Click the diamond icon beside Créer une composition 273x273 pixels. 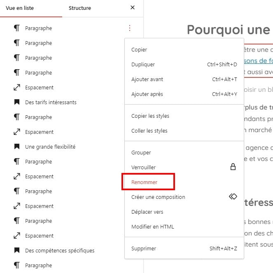coord(233,197)
